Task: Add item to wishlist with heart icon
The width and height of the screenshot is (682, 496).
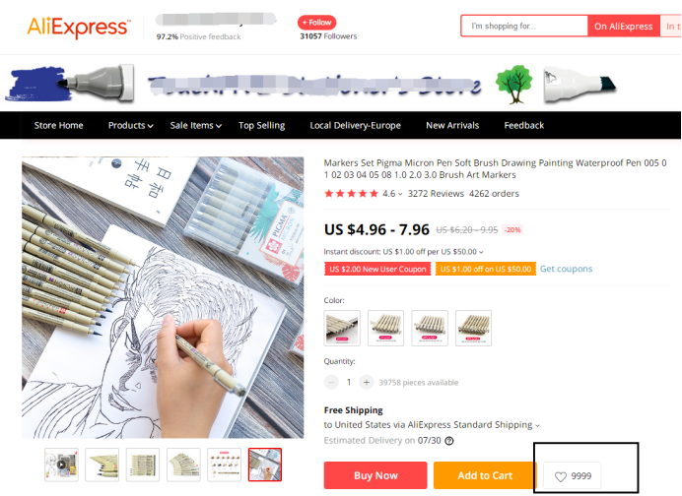Action: click(x=573, y=476)
